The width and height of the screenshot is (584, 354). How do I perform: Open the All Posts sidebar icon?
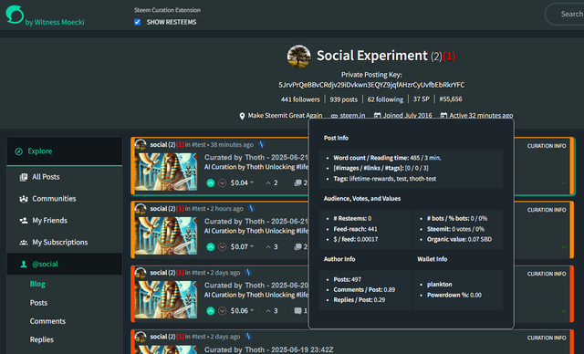tap(24, 177)
